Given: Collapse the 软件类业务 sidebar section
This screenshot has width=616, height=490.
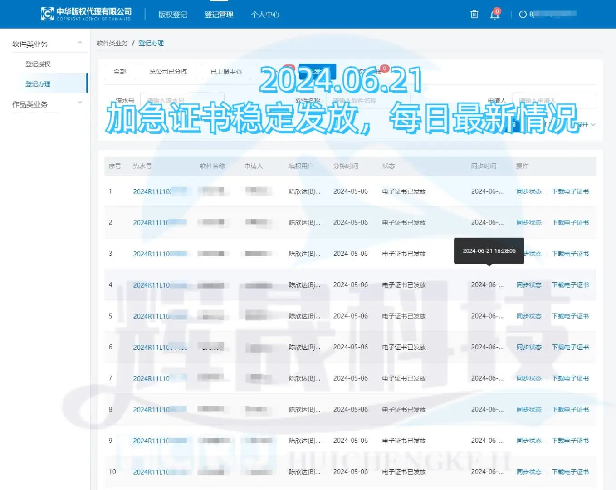Looking at the screenshot, I should click(x=80, y=43).
